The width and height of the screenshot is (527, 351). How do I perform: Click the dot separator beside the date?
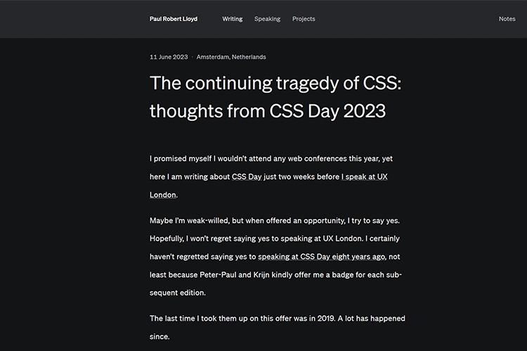pyautogui.click(x=192, y=57)
